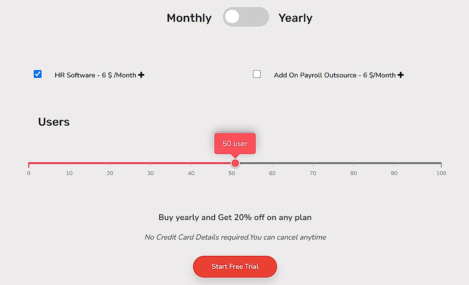Expand HR Software details via plus icon
Screen dimensions: 469x285
tap(141, 74)
